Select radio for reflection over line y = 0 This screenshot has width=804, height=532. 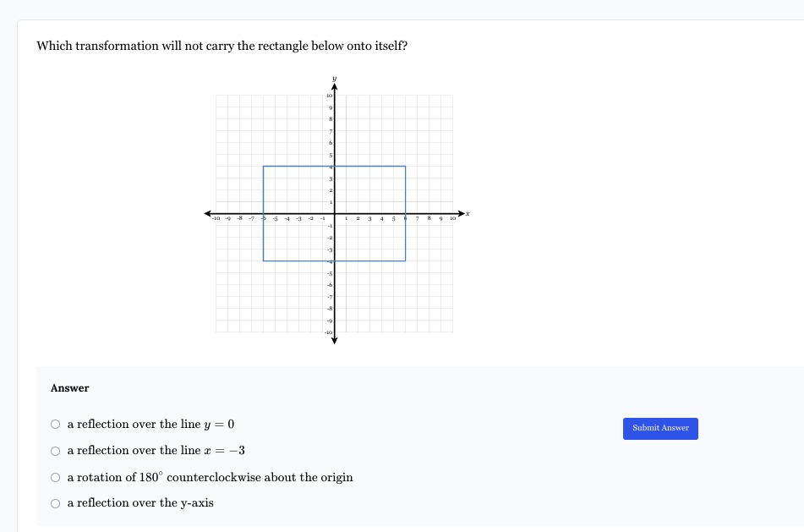(56, 425)
